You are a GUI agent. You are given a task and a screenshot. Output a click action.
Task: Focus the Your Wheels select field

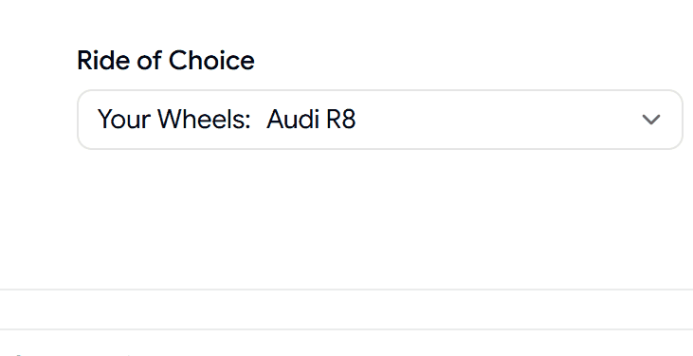[380, 120]
